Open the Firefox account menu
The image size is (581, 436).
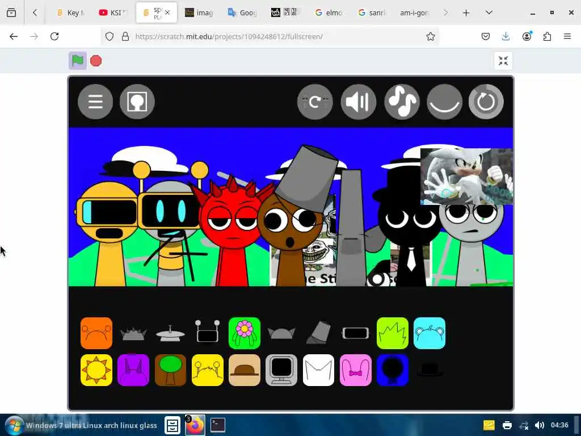527,36
